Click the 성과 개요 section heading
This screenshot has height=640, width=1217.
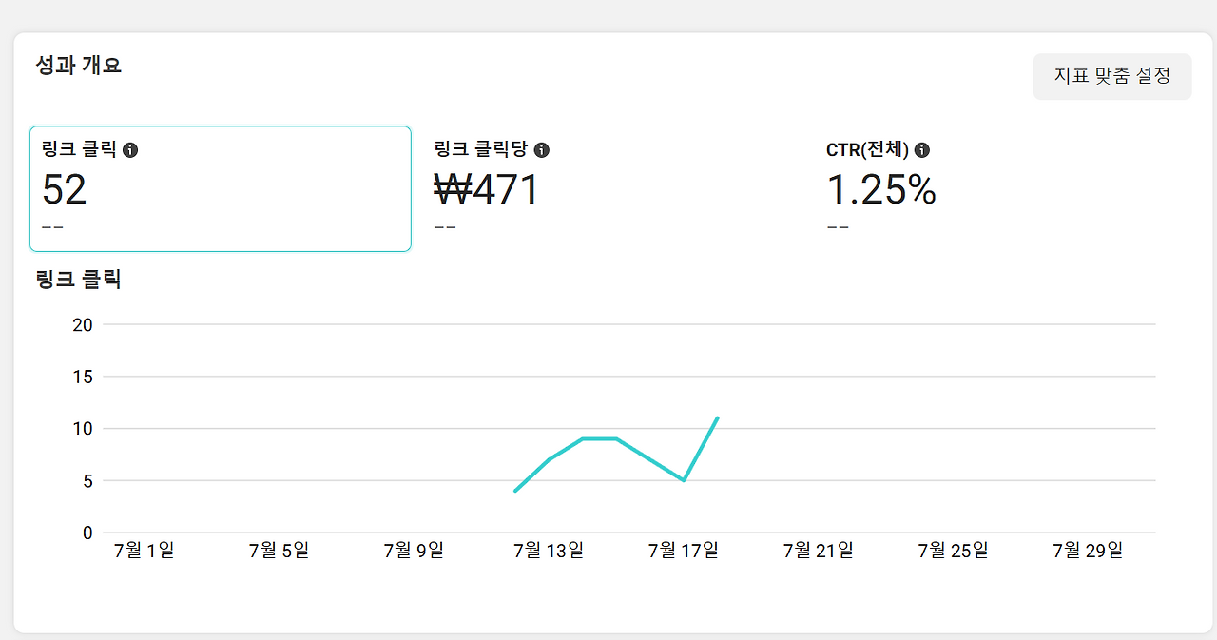click(79, 65)
